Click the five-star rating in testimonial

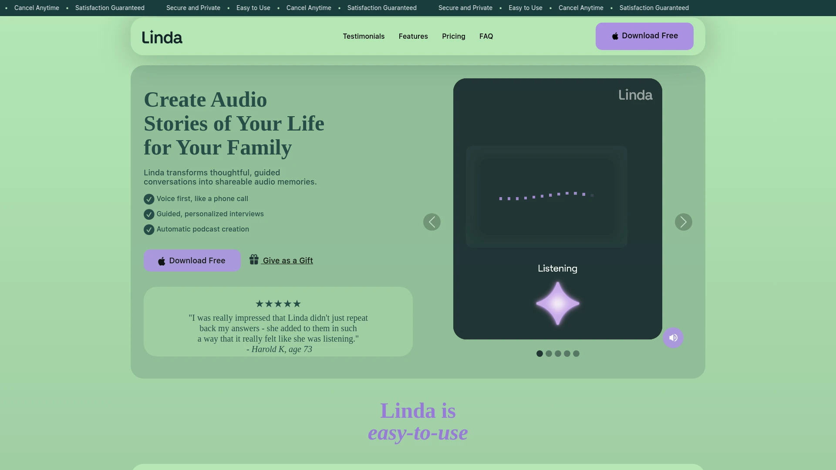[x=278, y=304]
